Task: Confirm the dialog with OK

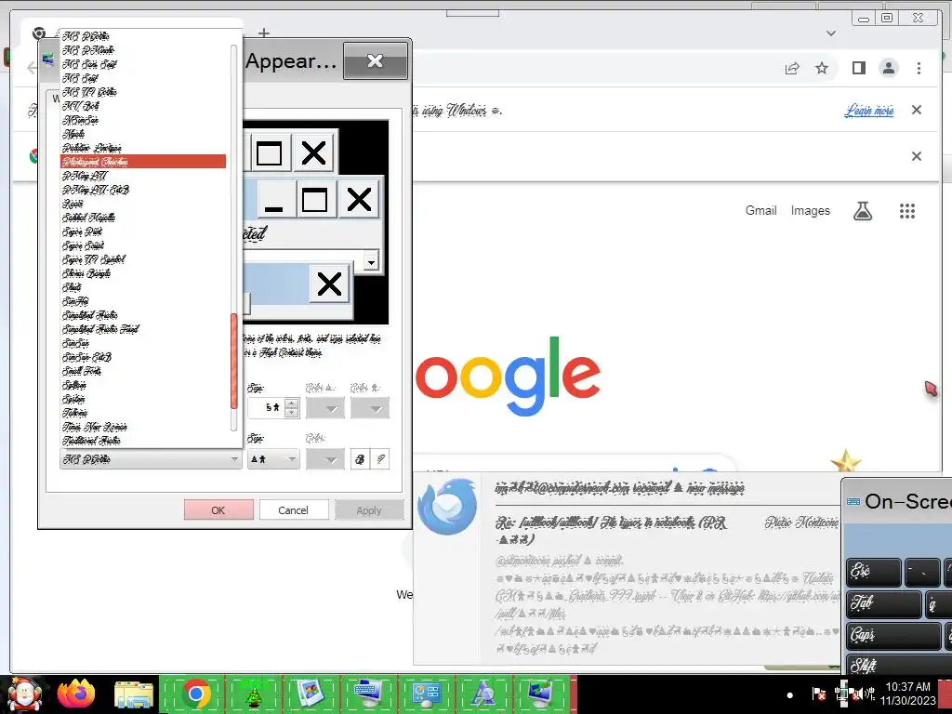Action: (x=218, y=510)
